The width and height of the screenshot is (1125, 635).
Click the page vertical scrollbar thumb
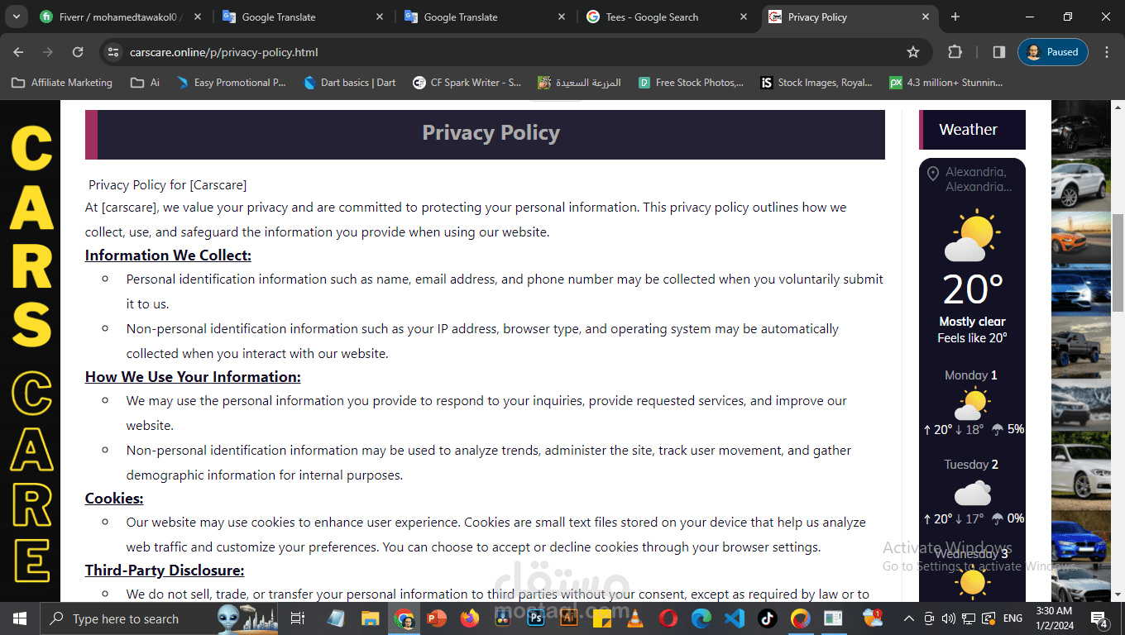1118,262
